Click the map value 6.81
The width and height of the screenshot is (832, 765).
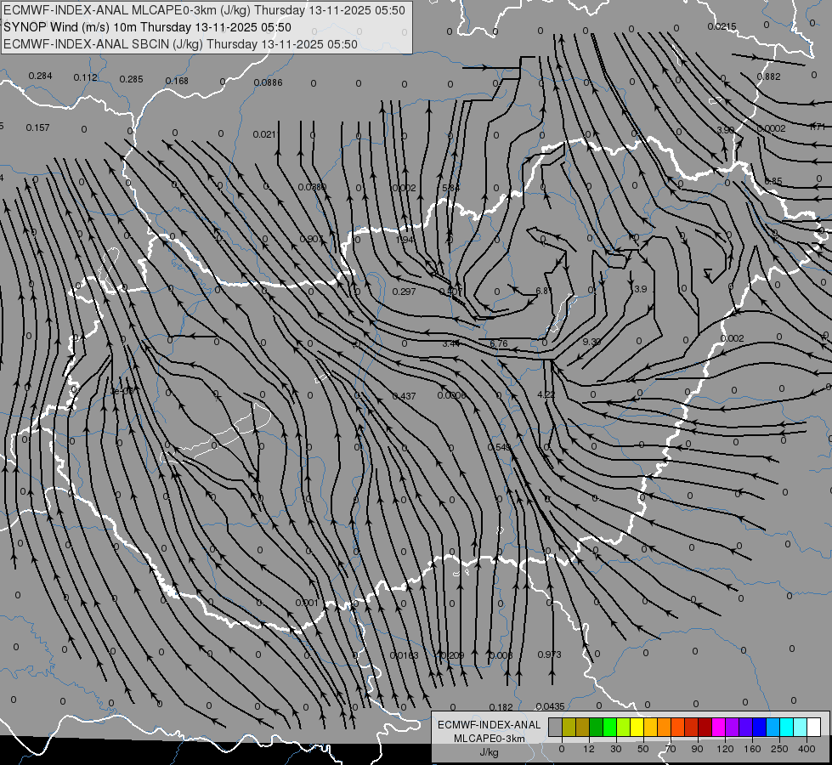tap(543, 291)
